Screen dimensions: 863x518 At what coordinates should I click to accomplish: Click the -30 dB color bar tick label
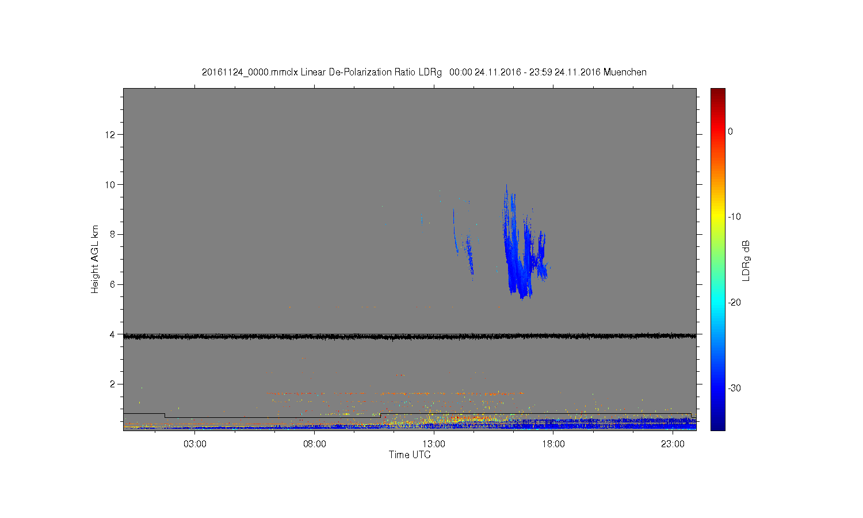[734, 389]
